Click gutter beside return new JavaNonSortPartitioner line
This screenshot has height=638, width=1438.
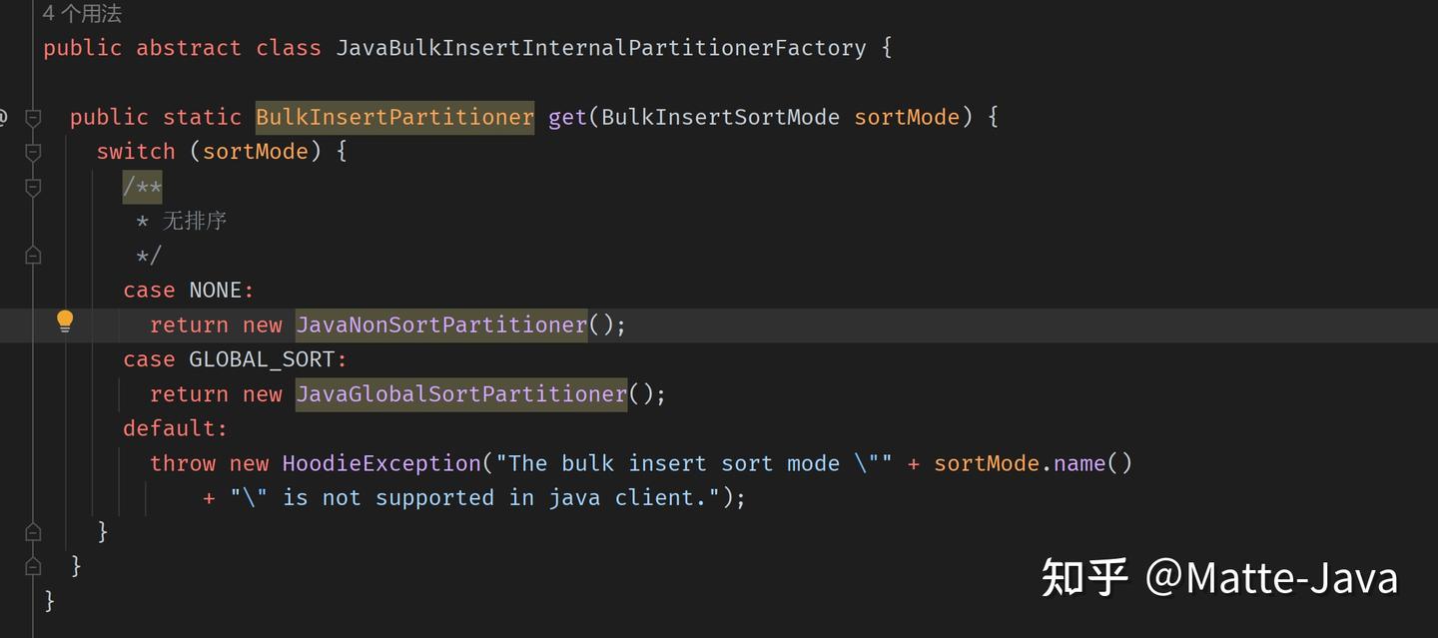point(66,321)
